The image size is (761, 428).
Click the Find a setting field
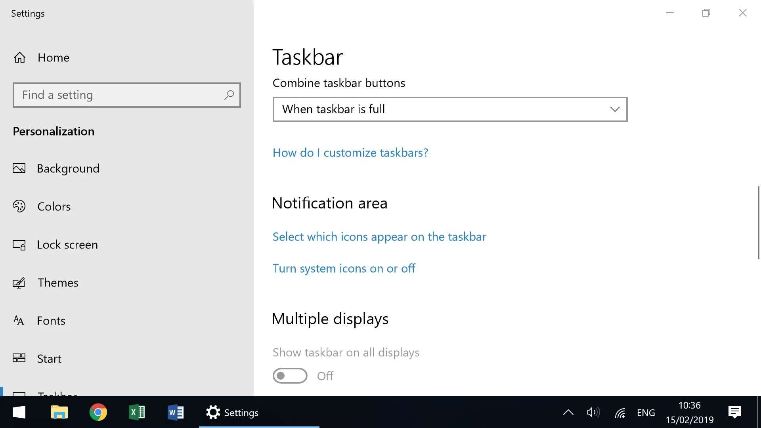[119, 95]
